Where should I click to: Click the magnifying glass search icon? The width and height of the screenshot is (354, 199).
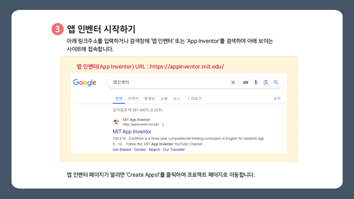click(x=276, y=82)
